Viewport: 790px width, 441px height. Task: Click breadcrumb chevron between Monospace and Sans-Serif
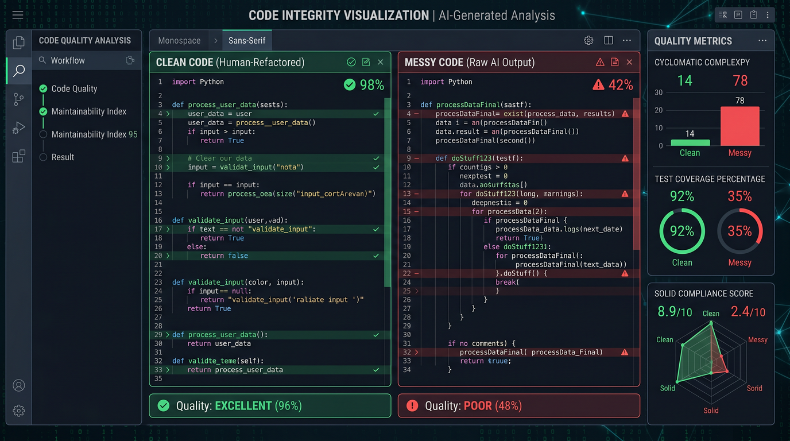point(215,41)
